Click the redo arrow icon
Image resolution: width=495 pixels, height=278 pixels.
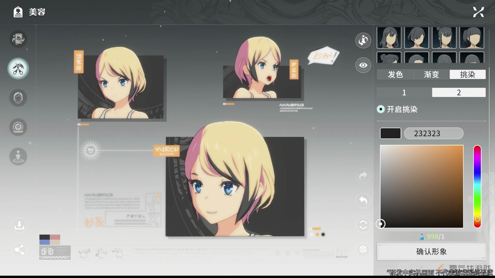[x=363, y=176]
